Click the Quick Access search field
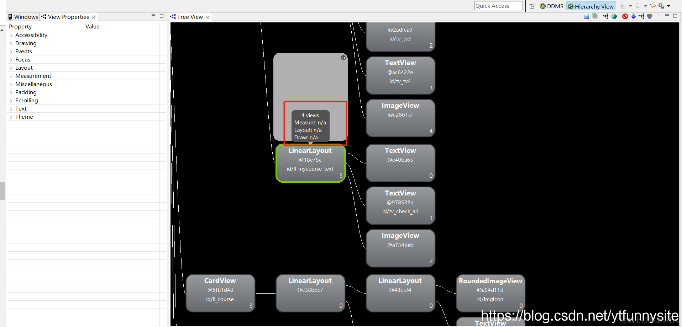Screen dimensions: 682x327 click(498, 6)
